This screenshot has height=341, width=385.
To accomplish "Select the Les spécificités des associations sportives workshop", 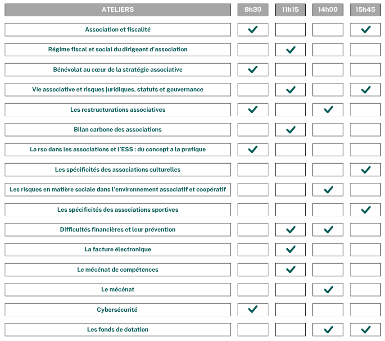I will click(118, 210).
